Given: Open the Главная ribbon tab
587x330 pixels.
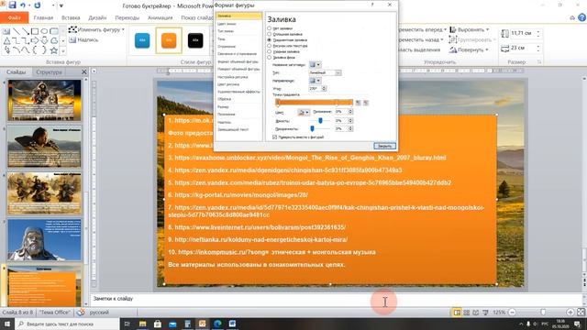Looking at the screenshot, I should coord(43,17).
